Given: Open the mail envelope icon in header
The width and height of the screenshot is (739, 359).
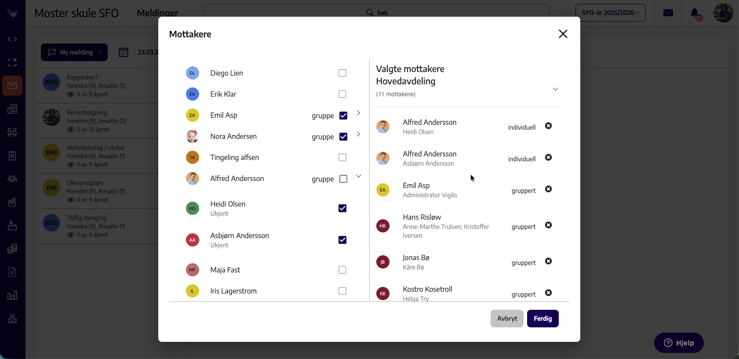Looking at the screenshot, I should [668, 13].
